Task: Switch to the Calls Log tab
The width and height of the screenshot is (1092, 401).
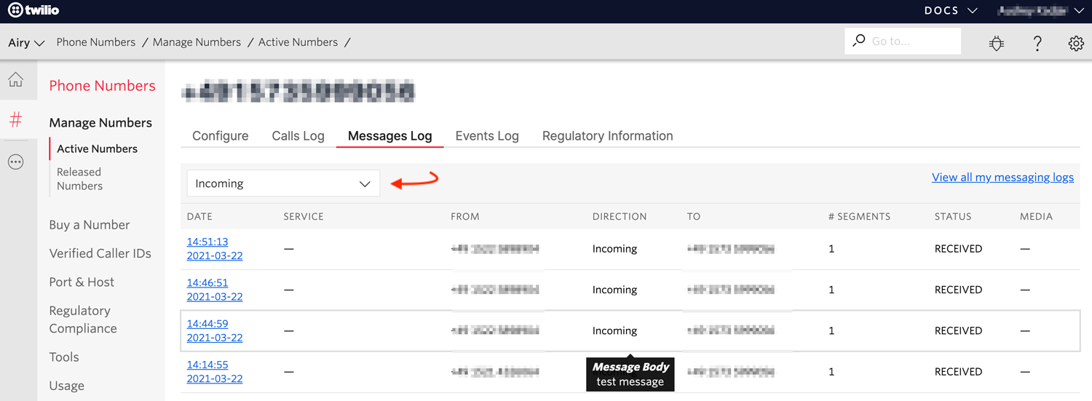Action: (x=298, y=136)
